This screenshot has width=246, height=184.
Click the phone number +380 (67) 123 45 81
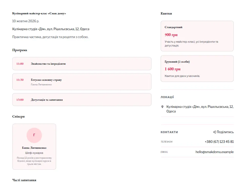pyautogui.click(x=219, y=142)
